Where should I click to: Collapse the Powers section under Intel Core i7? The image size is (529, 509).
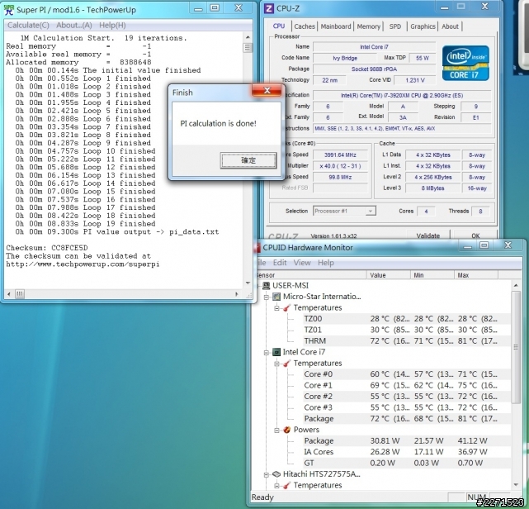(x=276, y=430)
